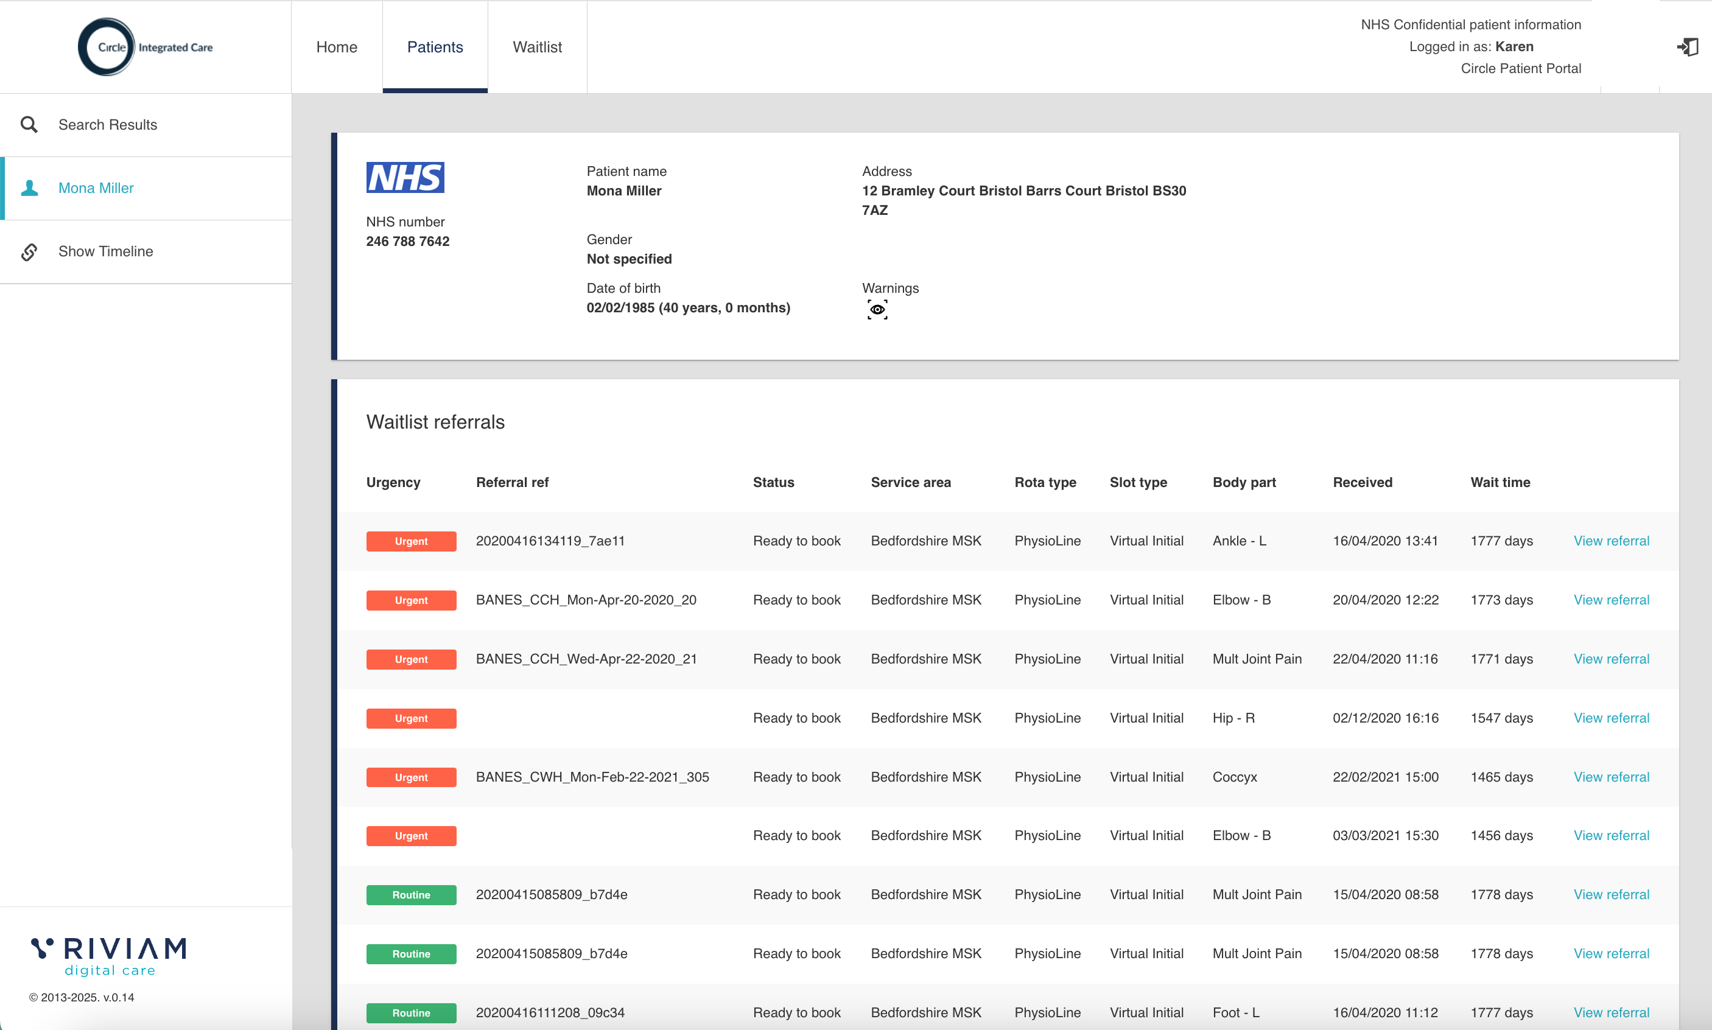
Task: Open Search Results in sidebar
Action: (x=108, y=125)
